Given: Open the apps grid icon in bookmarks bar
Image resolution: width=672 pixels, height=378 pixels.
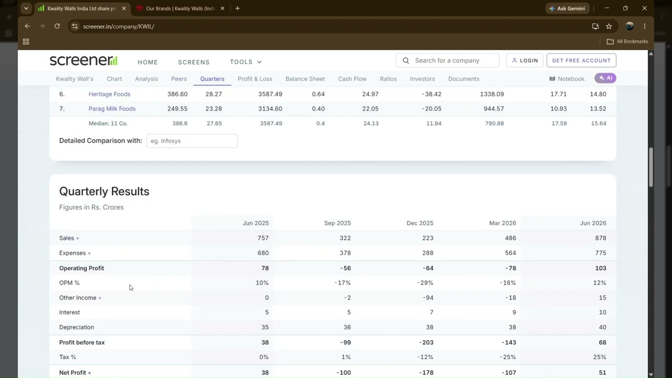Looking at the screenshot, I should (x=26, y=41).
